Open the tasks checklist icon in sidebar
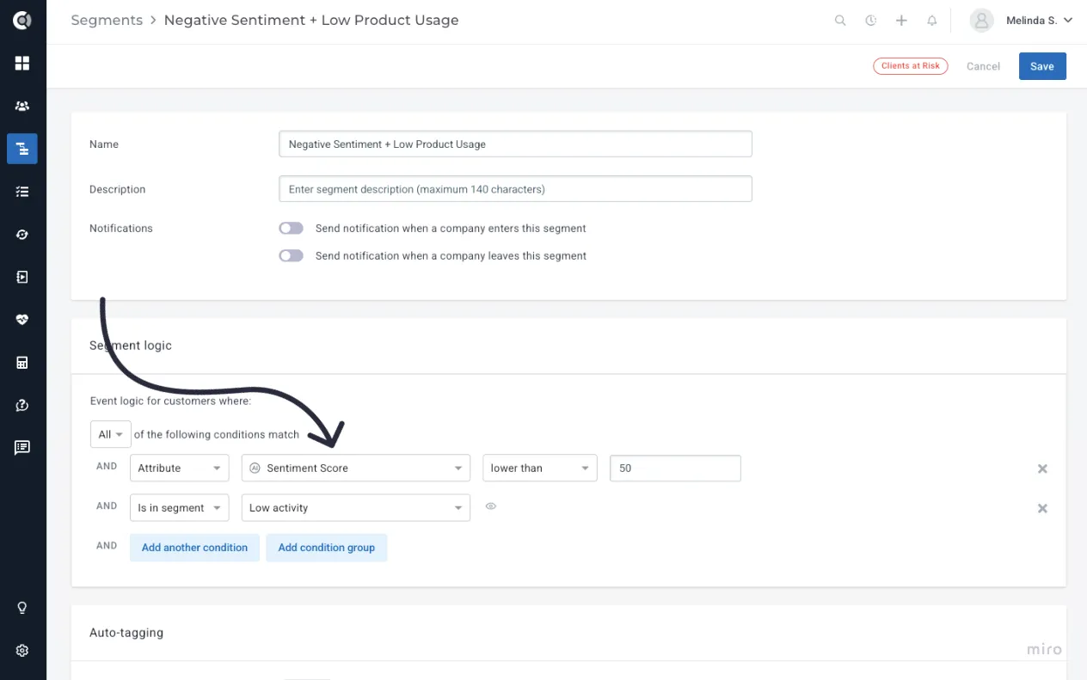1087x680 pixels. (22, 192)
